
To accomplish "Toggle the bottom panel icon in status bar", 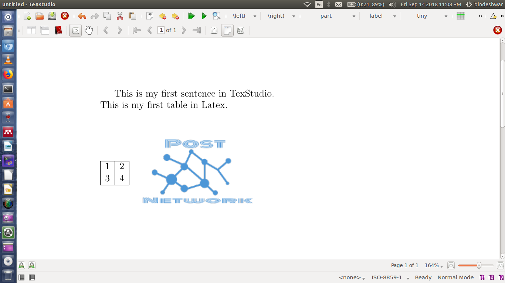I will pyautogui.click(x=32, y=277).
